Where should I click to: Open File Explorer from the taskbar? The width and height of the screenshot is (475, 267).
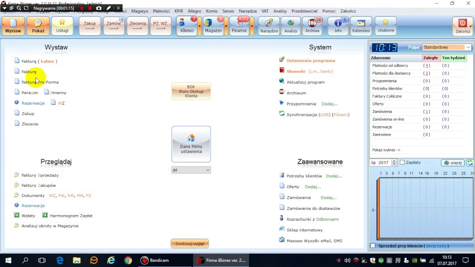[76, 260]
